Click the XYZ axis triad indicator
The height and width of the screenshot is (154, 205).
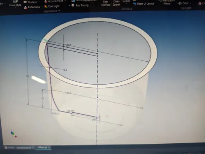pos(14,134)
